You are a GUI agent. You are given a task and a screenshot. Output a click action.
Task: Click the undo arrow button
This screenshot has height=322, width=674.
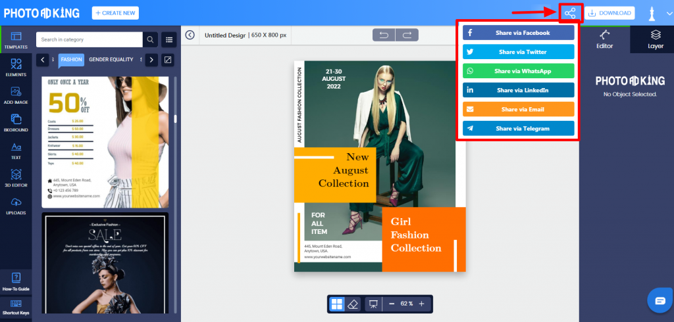(x=384, y=35)
